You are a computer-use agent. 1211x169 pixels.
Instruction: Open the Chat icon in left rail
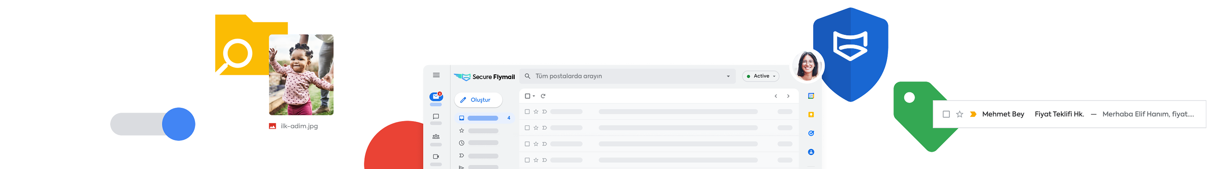pos(436,116)
